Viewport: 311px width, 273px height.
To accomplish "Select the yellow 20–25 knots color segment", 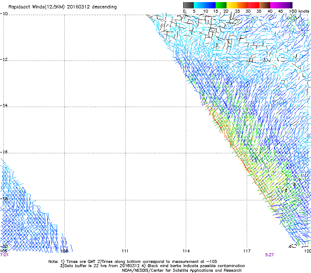I will tap(232, 5).
